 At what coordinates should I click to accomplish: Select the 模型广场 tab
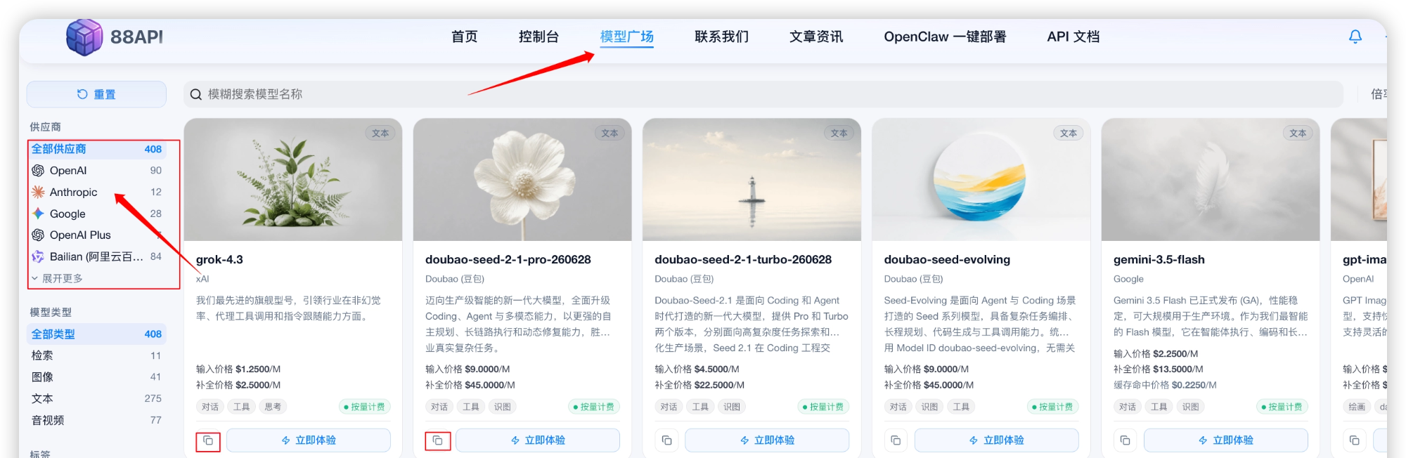(x=626, y=37)
